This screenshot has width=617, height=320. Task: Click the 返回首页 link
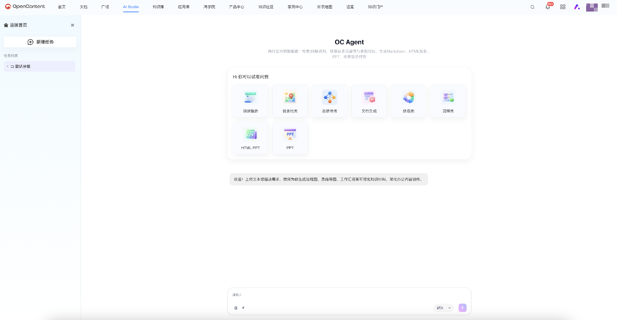pos(15,25)
